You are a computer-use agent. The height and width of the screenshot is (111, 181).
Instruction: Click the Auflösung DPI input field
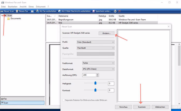click(x=89, y=75)
